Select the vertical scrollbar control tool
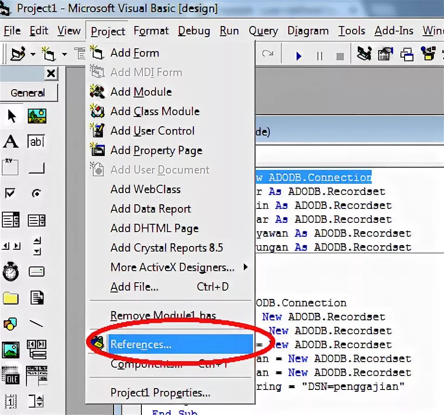This screenshot has width=444, height=415. pyautogui.click(x=38, y=246)
